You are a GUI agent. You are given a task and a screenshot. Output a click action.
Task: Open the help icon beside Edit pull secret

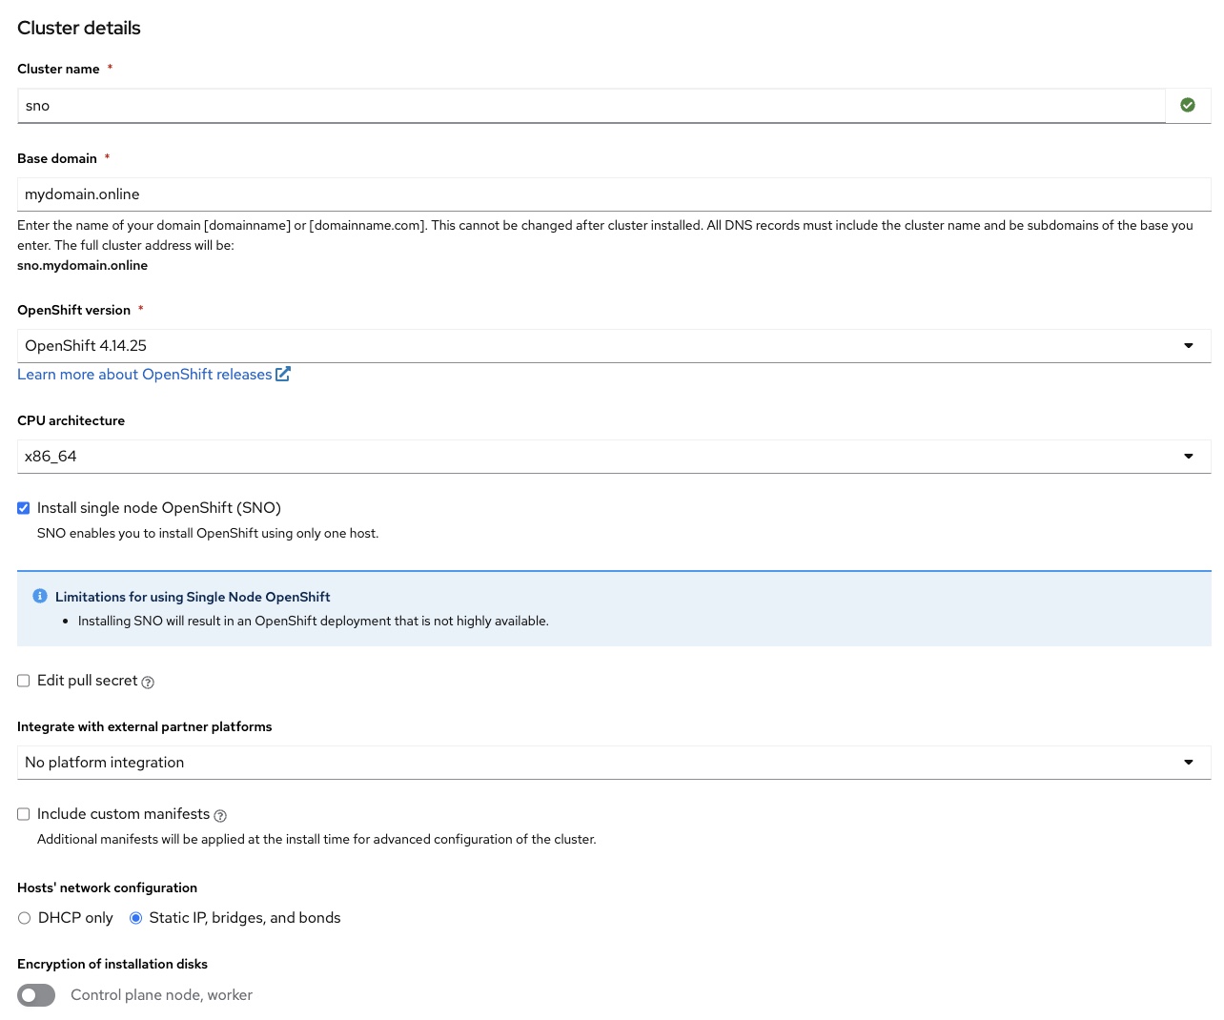(148, 682)
